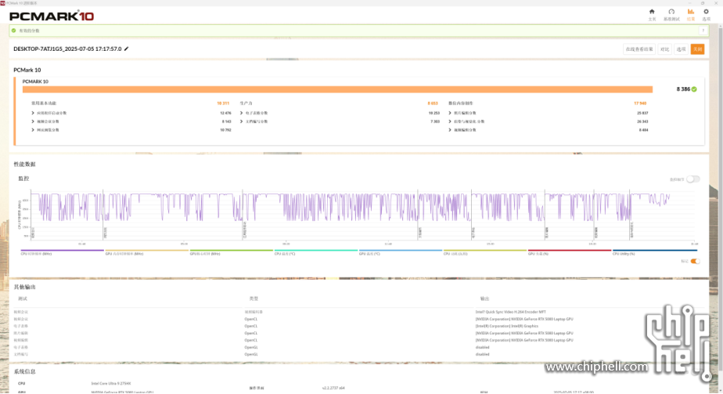
Task: Click the question mark help button in green banner
Action: tap(703, 31)
